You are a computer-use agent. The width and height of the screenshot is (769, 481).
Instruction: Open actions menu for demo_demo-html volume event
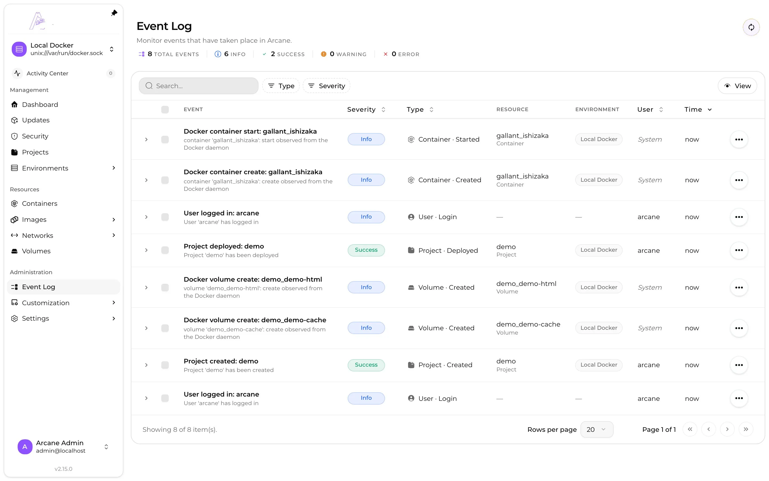coord(739,287)
